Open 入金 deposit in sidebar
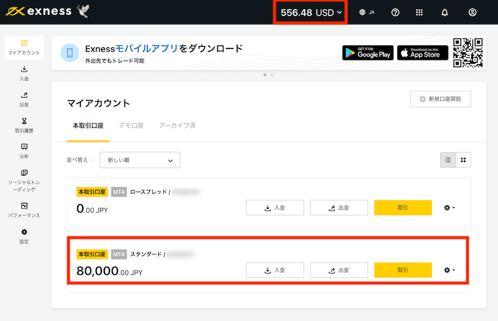This screenshot has height=321, width=498. (x=24, y=73)
